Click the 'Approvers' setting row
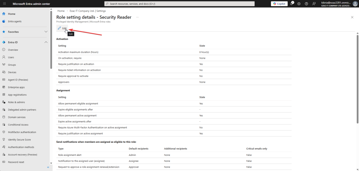This screenshot has width=359, height=171. pos(174,82)
